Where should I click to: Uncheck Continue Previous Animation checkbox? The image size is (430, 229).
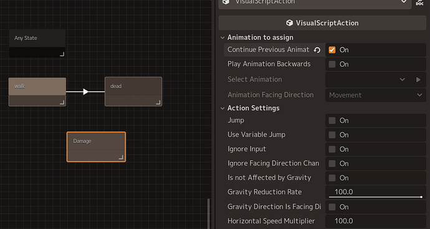click(332, 50)
